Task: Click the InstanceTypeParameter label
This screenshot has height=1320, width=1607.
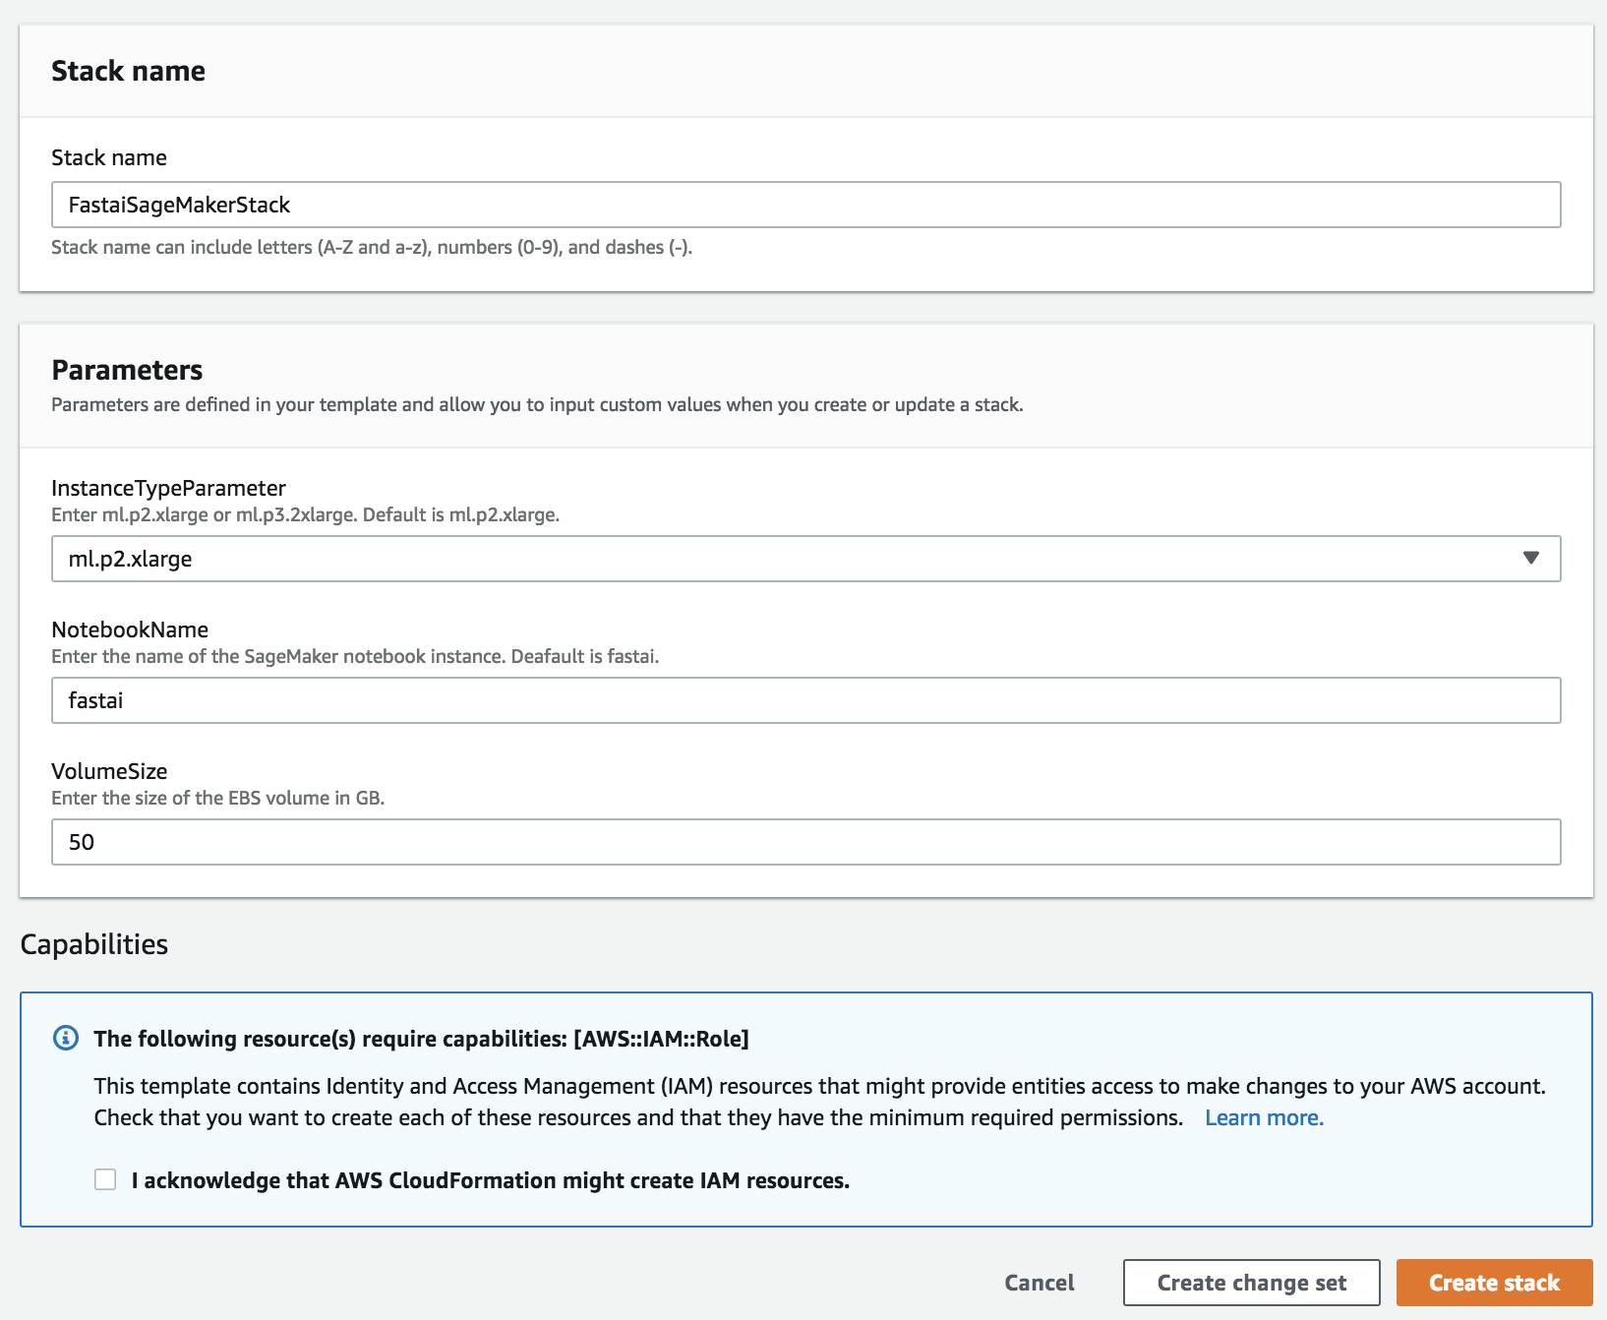Action: [x=168, y=488]
